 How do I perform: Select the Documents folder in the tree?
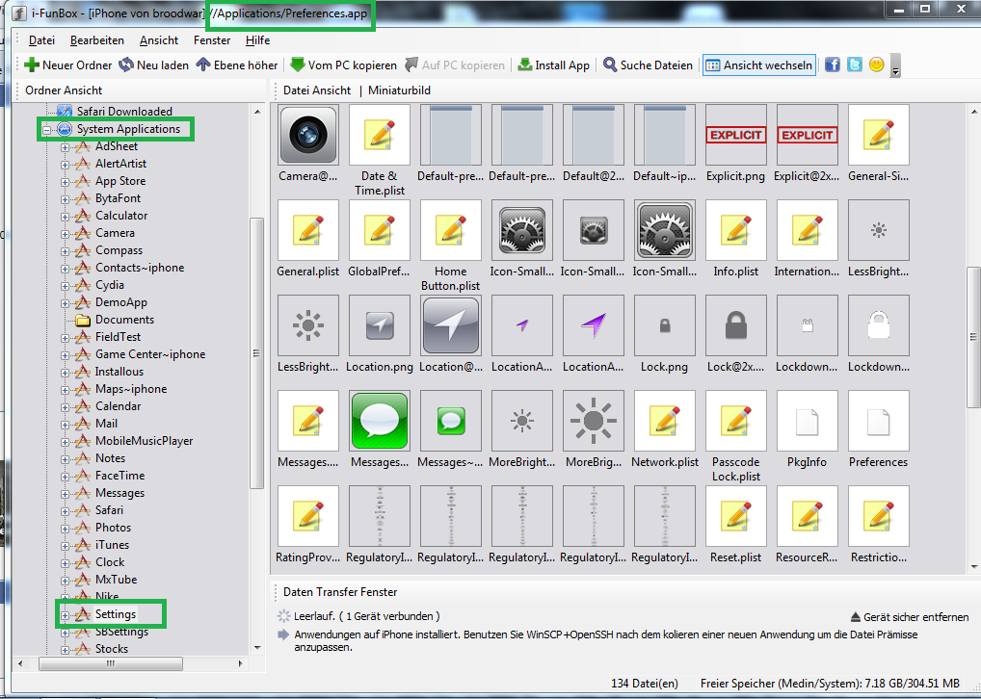(124, 320)
